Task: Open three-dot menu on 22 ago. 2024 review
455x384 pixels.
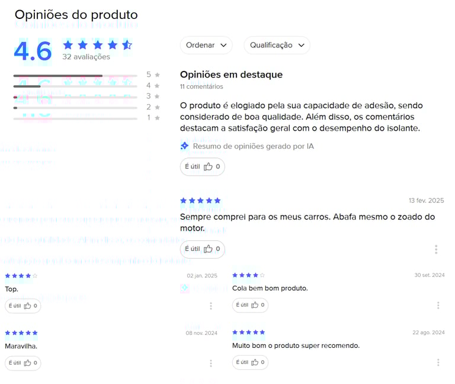Action: coord(438,362)
